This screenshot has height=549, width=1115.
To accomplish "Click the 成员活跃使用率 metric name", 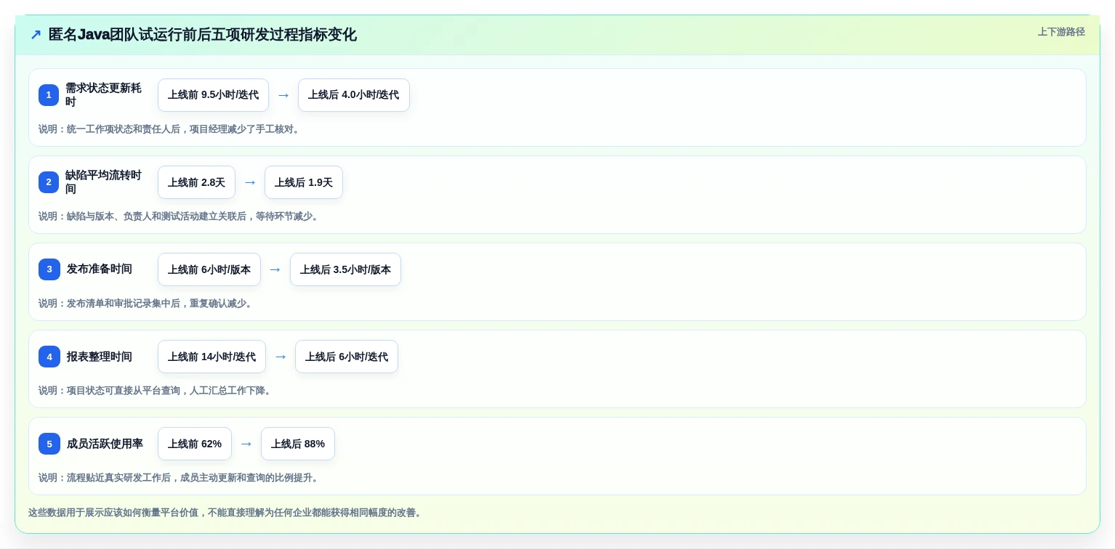I will click(x=105, y=444).
